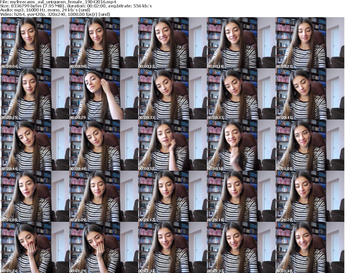The image size is (345, 273).
Task: Open the frame stamped 00:00:29
Action: 104,94
